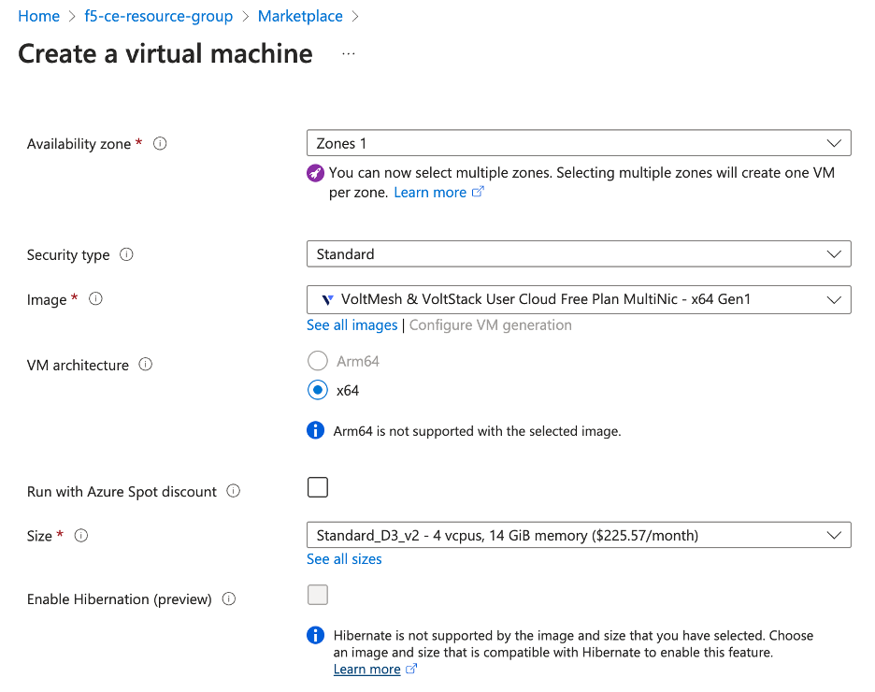Click the ellipsis next to Create a virtual machine
The image size is (875, 692).
[x=348, y=53]
